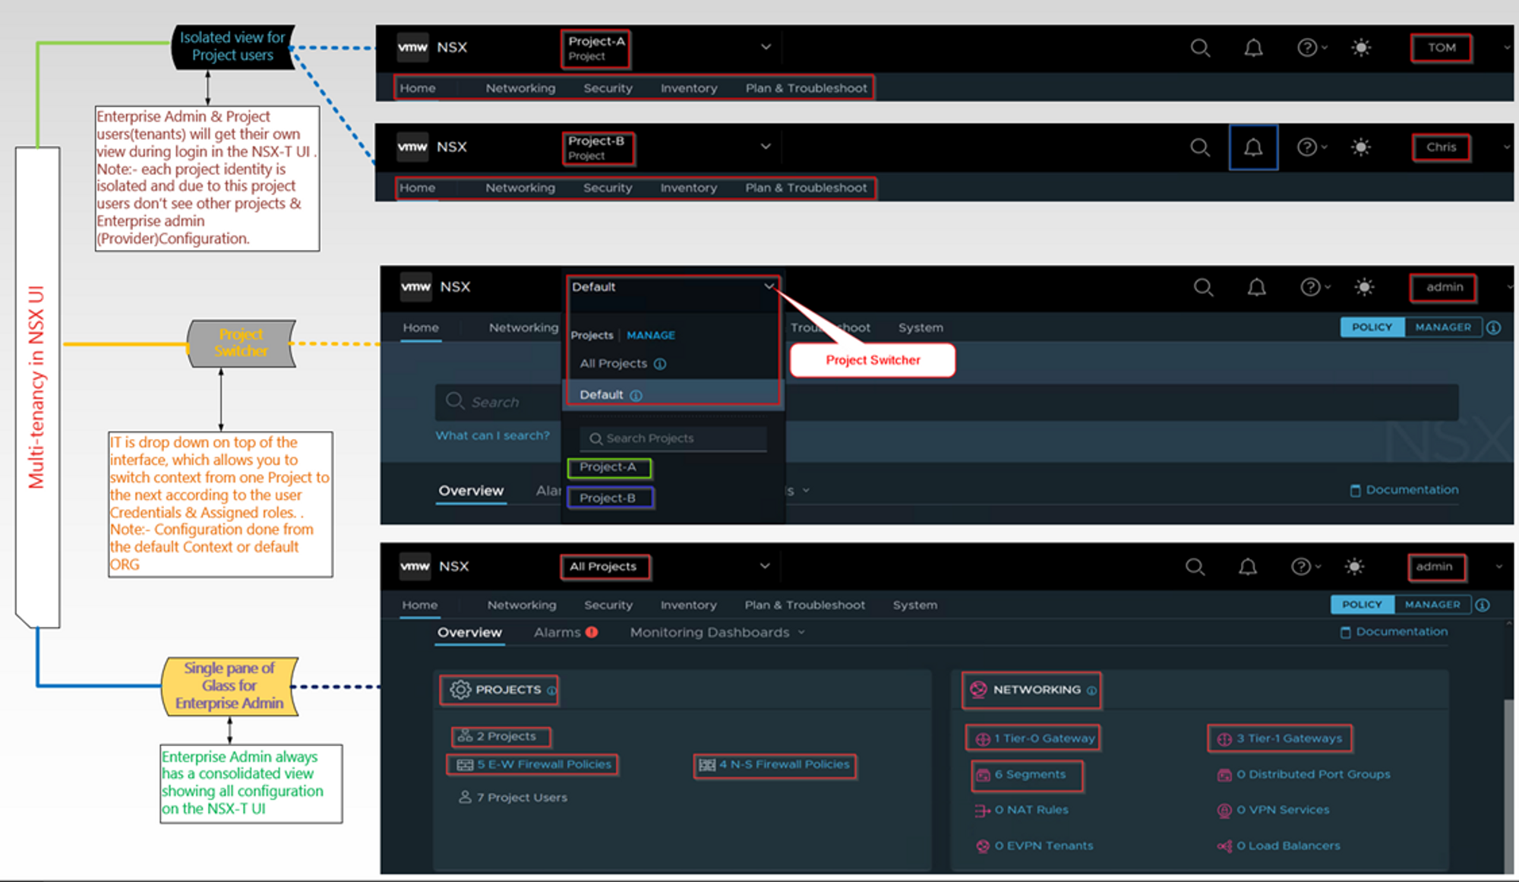
Task: Open the 3 Tier-1 Gateways link
Action: [1289, 738]
